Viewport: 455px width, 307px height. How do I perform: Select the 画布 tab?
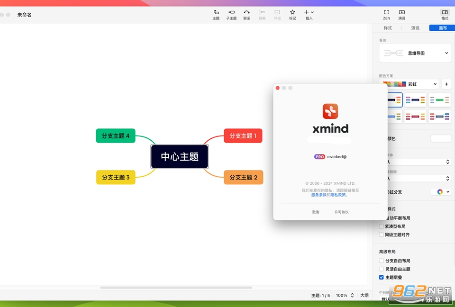[442, 28]
